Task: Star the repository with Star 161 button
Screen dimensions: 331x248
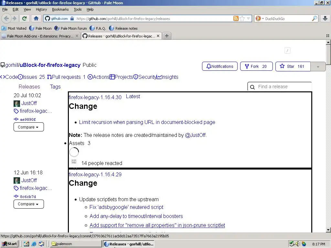Action: (293, 66)
